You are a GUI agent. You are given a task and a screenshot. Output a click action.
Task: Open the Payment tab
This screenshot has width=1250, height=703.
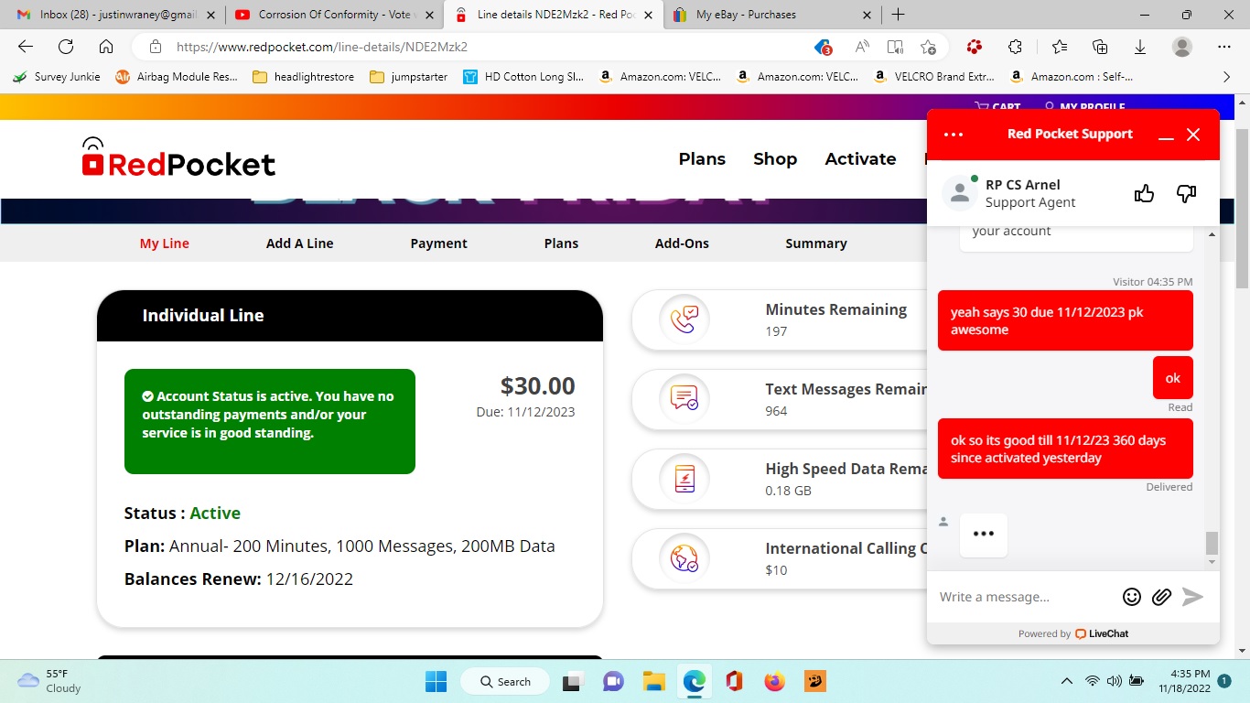click(x=438, y=243)
